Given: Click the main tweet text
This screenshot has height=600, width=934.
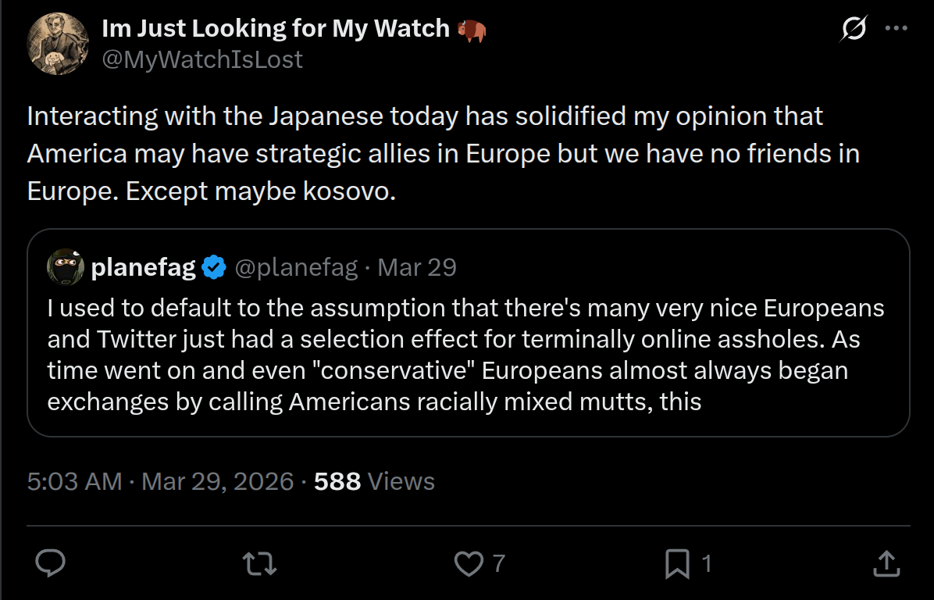Looking at the screenshot, I should coord(443,154).
